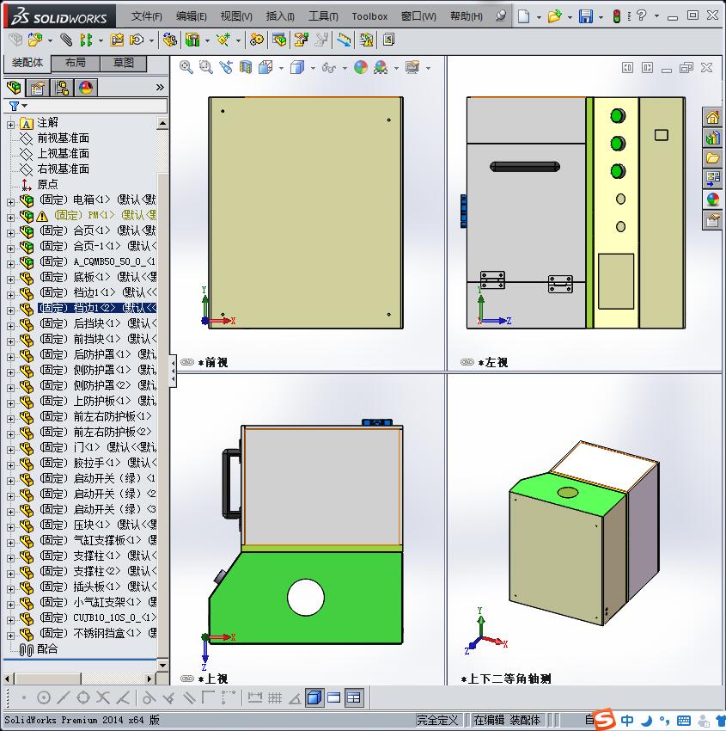Expand the 注解 annotations folder
Image resolution: width=726 pixels, height=731 pixels.
pyautogui.click(x=10, y=125)
